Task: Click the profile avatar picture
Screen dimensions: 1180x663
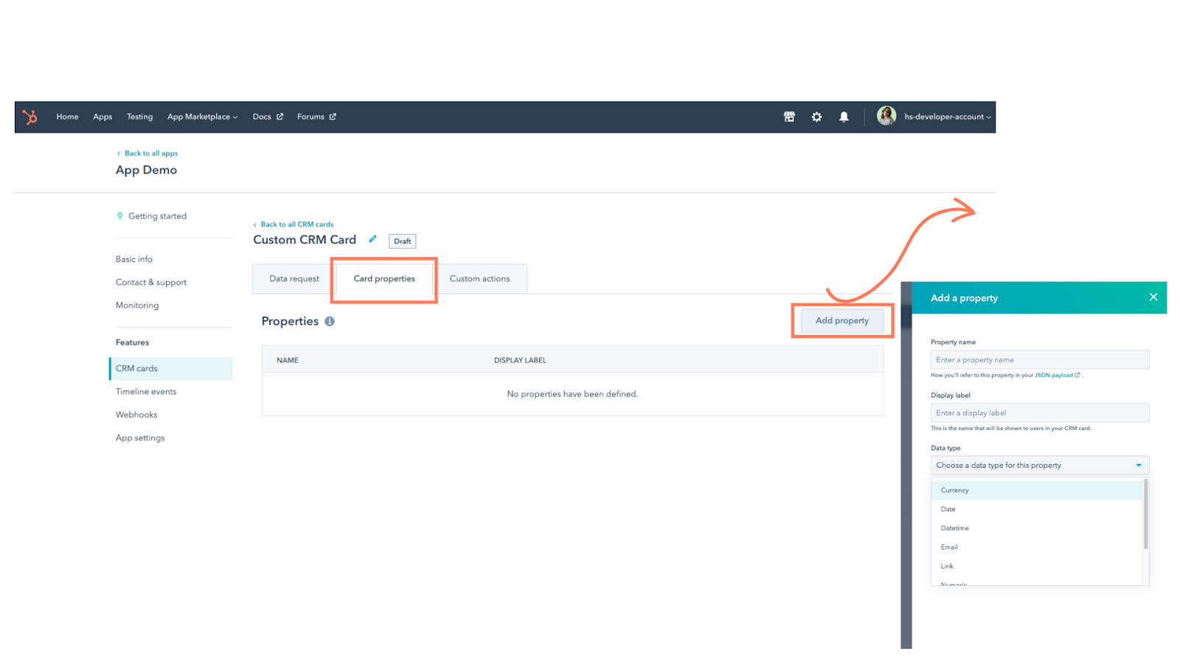Action: tap(886, 116)
